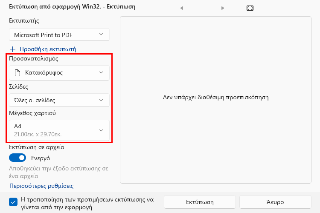Image resolution: width=320 pixels, height=213 pixels.
Task: Click the Προσανατολισμός label
Action: coord(34,59)
